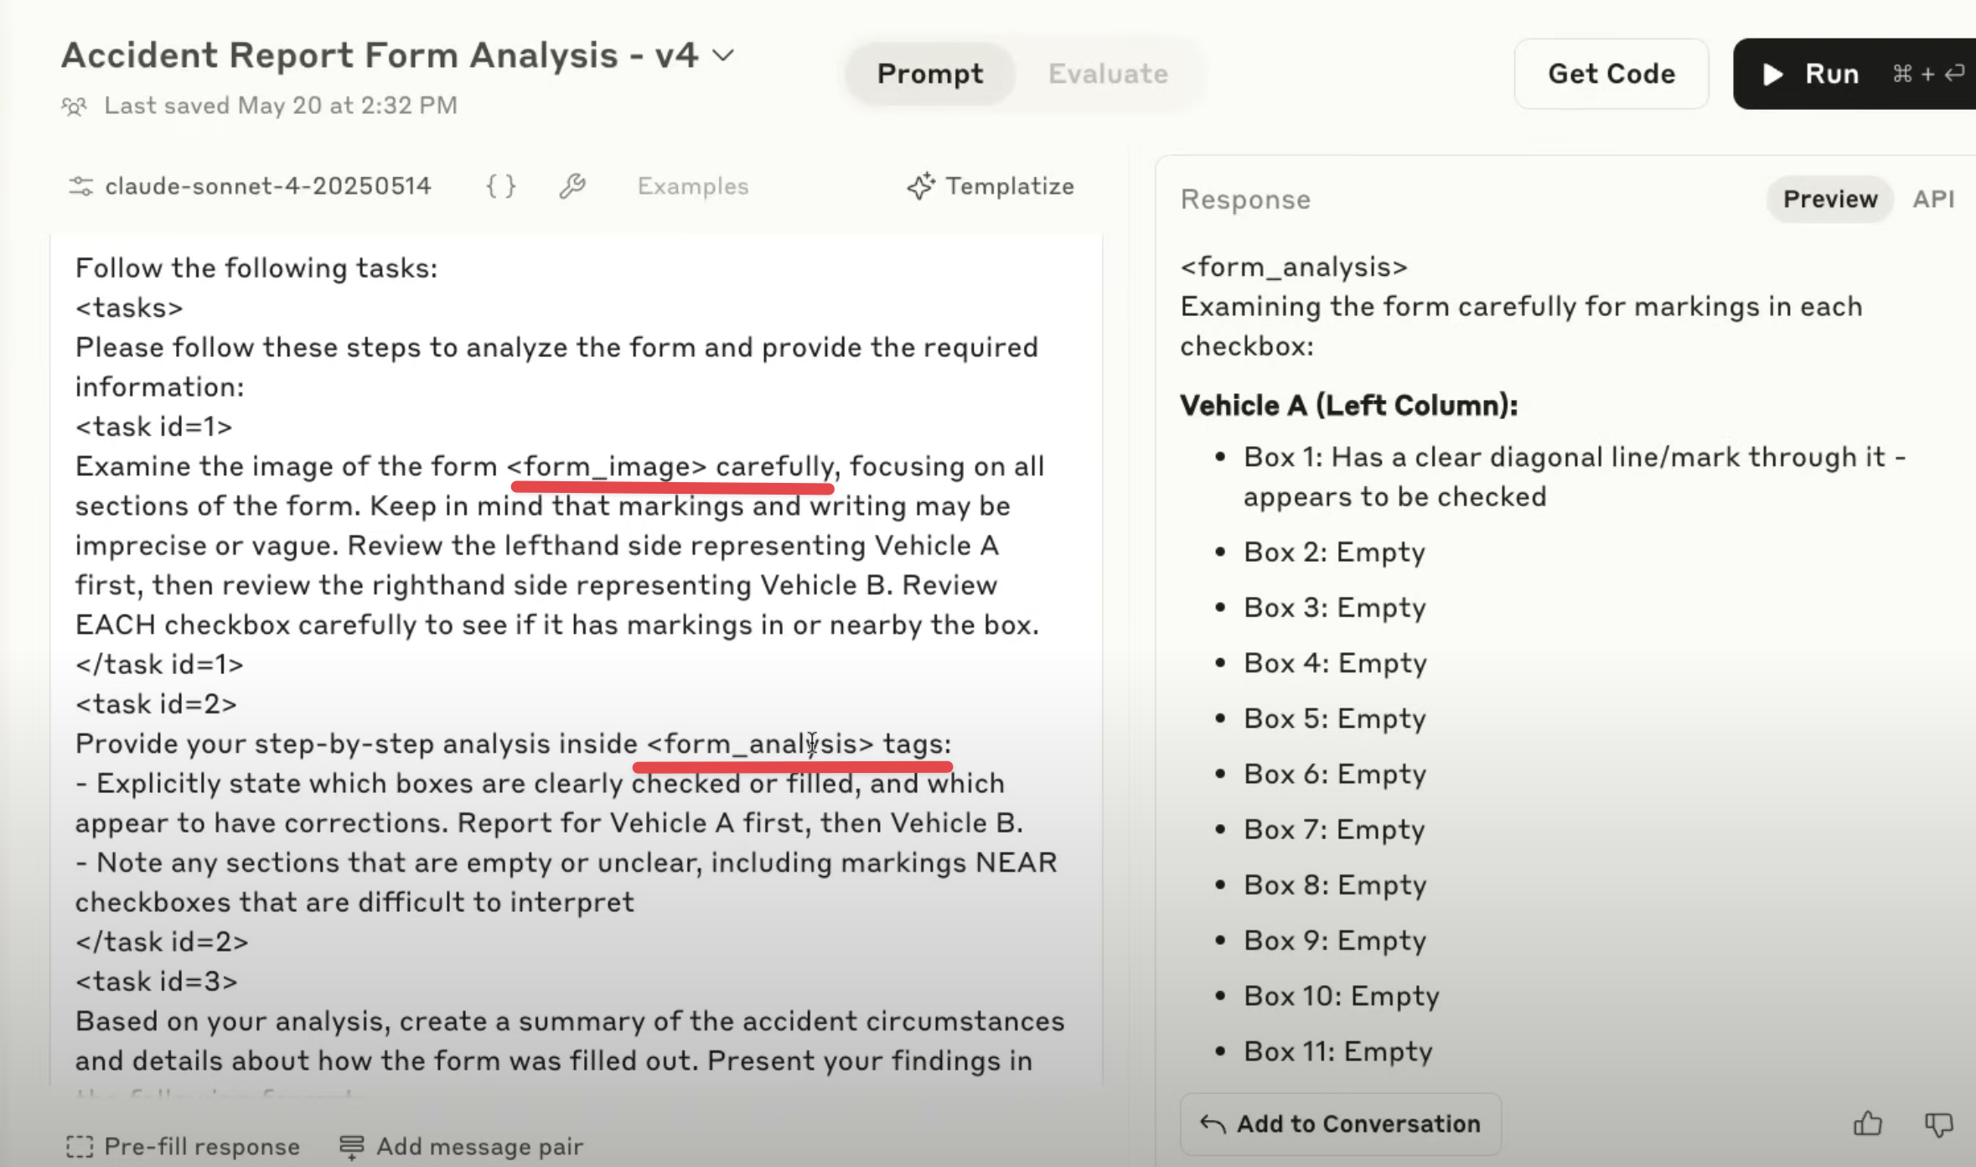Screen dimensions: 1976x1167
Task: Open the Examples section
Action: click(x=692, y=185)
